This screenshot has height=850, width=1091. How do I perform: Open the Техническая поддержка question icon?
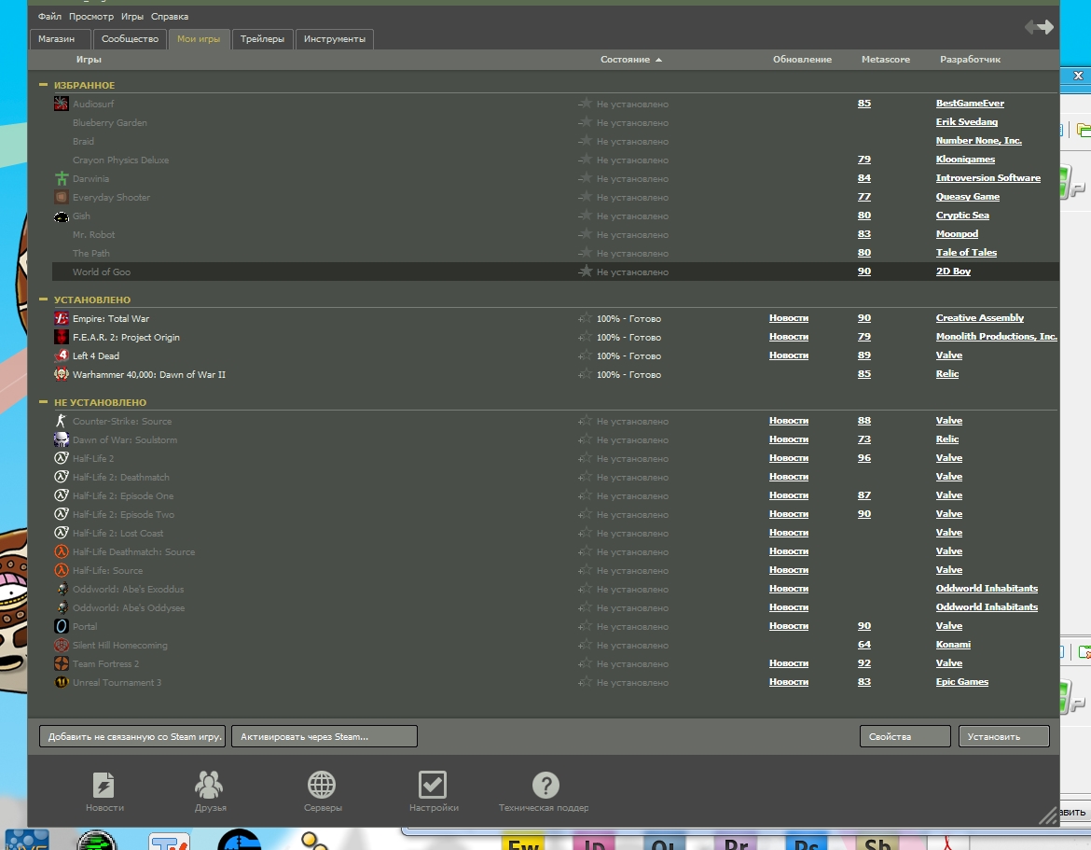point(545,786)
